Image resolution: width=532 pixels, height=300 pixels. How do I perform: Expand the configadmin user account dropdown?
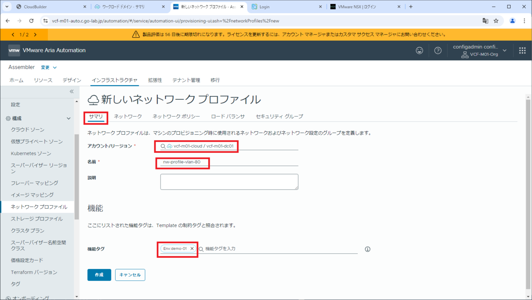(505, 51)
